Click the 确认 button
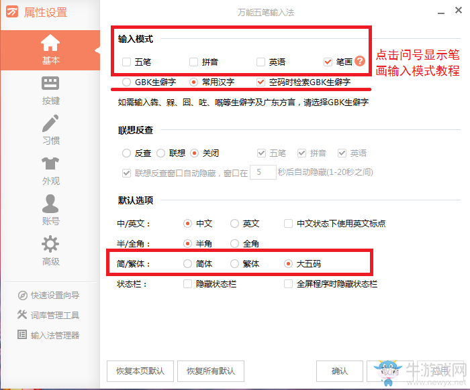Image resolution: width=470 pixels, height=390 pixels. click(x=340, y=371)
